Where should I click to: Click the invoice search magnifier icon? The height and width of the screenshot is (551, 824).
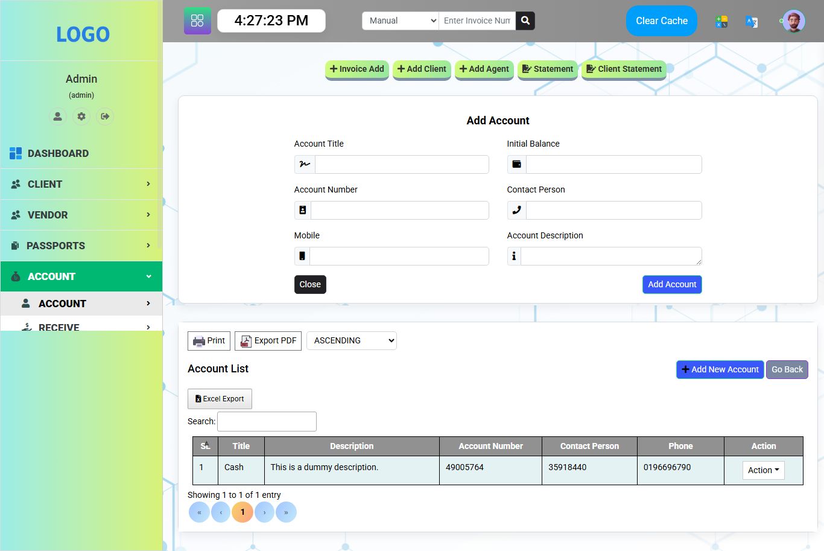525,21
